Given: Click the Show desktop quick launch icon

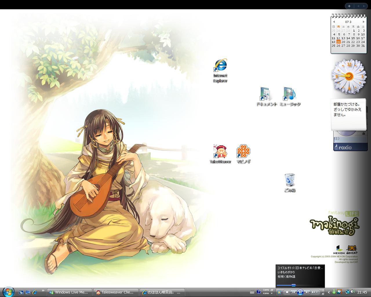Looking at the screenshot, I should coord(28,292).
